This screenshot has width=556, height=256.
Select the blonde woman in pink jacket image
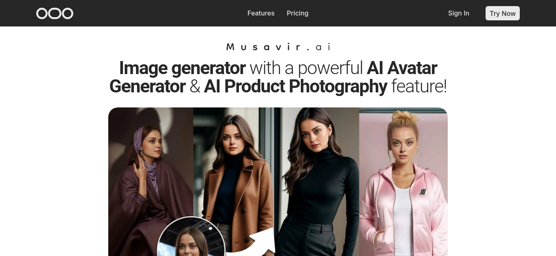(403, 182)
